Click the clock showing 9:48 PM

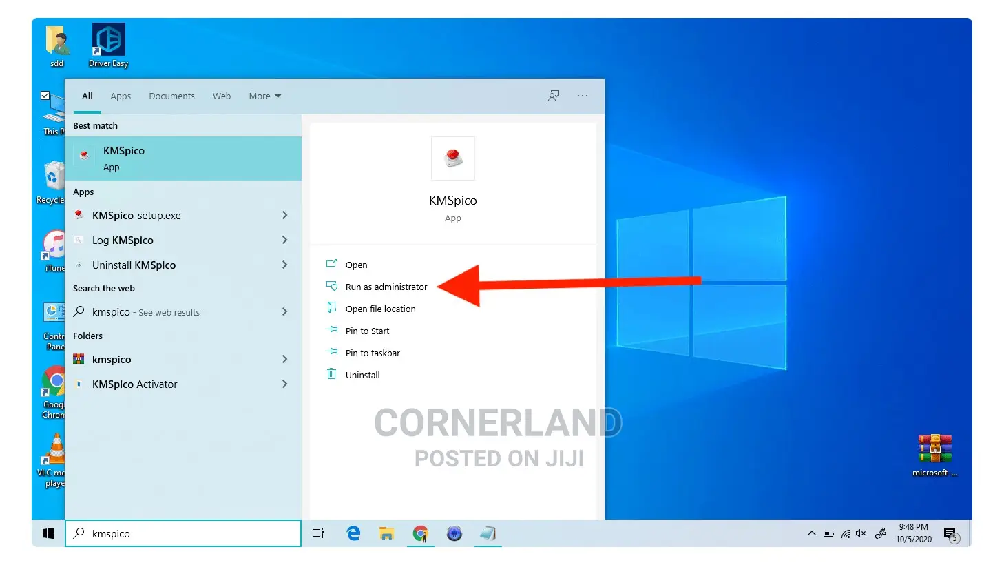click(x=914, y=533)
